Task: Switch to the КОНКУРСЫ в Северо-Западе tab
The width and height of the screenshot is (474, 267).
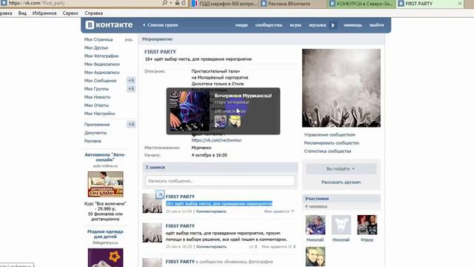Action: tap(361, 4)
